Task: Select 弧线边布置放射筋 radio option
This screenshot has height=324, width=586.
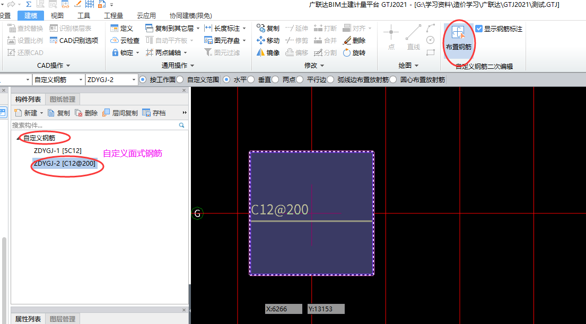Action: point(330,79)
